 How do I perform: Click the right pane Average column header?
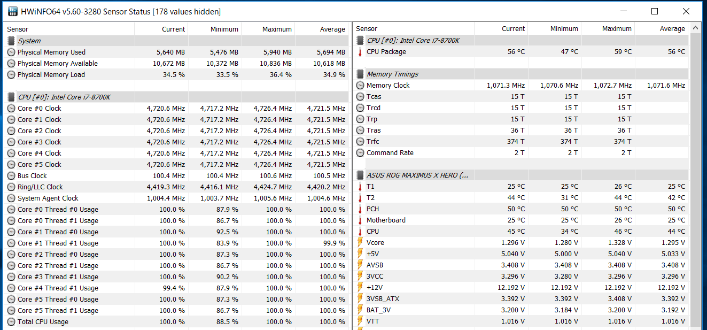(x=662, y=28)
